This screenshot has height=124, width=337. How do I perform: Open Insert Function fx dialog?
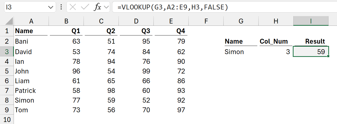click(x=97, y=7)
